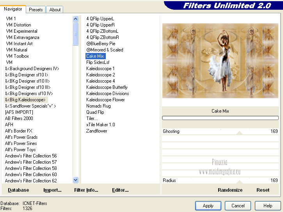Screen dimensions: 283x212
Task: Launch the Editor... option
Action: (120, 190)
